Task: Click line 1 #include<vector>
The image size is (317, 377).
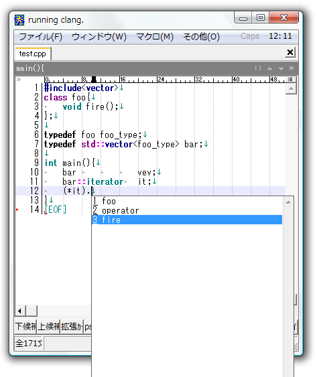Action: 81,88
